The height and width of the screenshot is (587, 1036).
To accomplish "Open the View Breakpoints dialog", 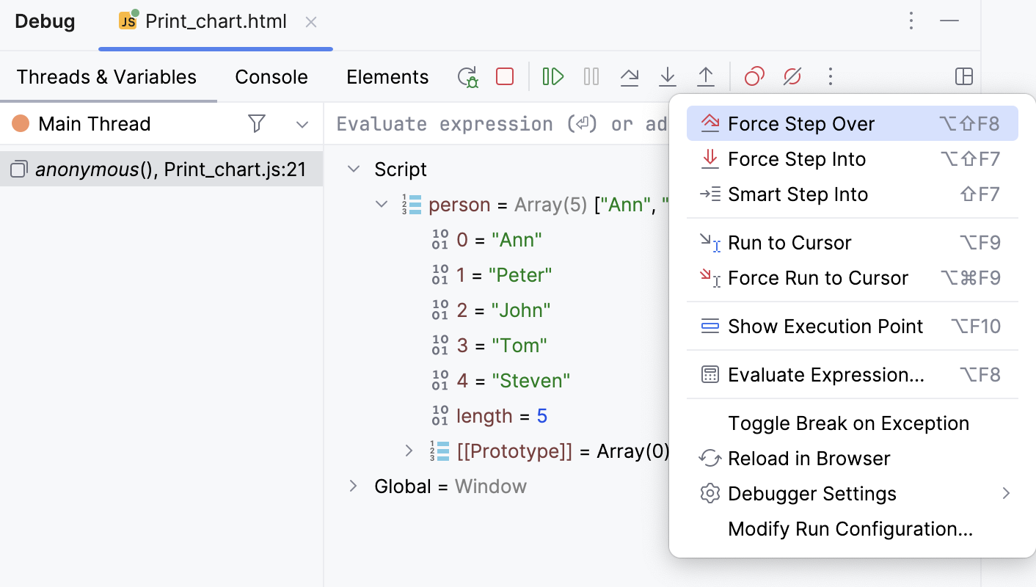I will pos(754,76).
